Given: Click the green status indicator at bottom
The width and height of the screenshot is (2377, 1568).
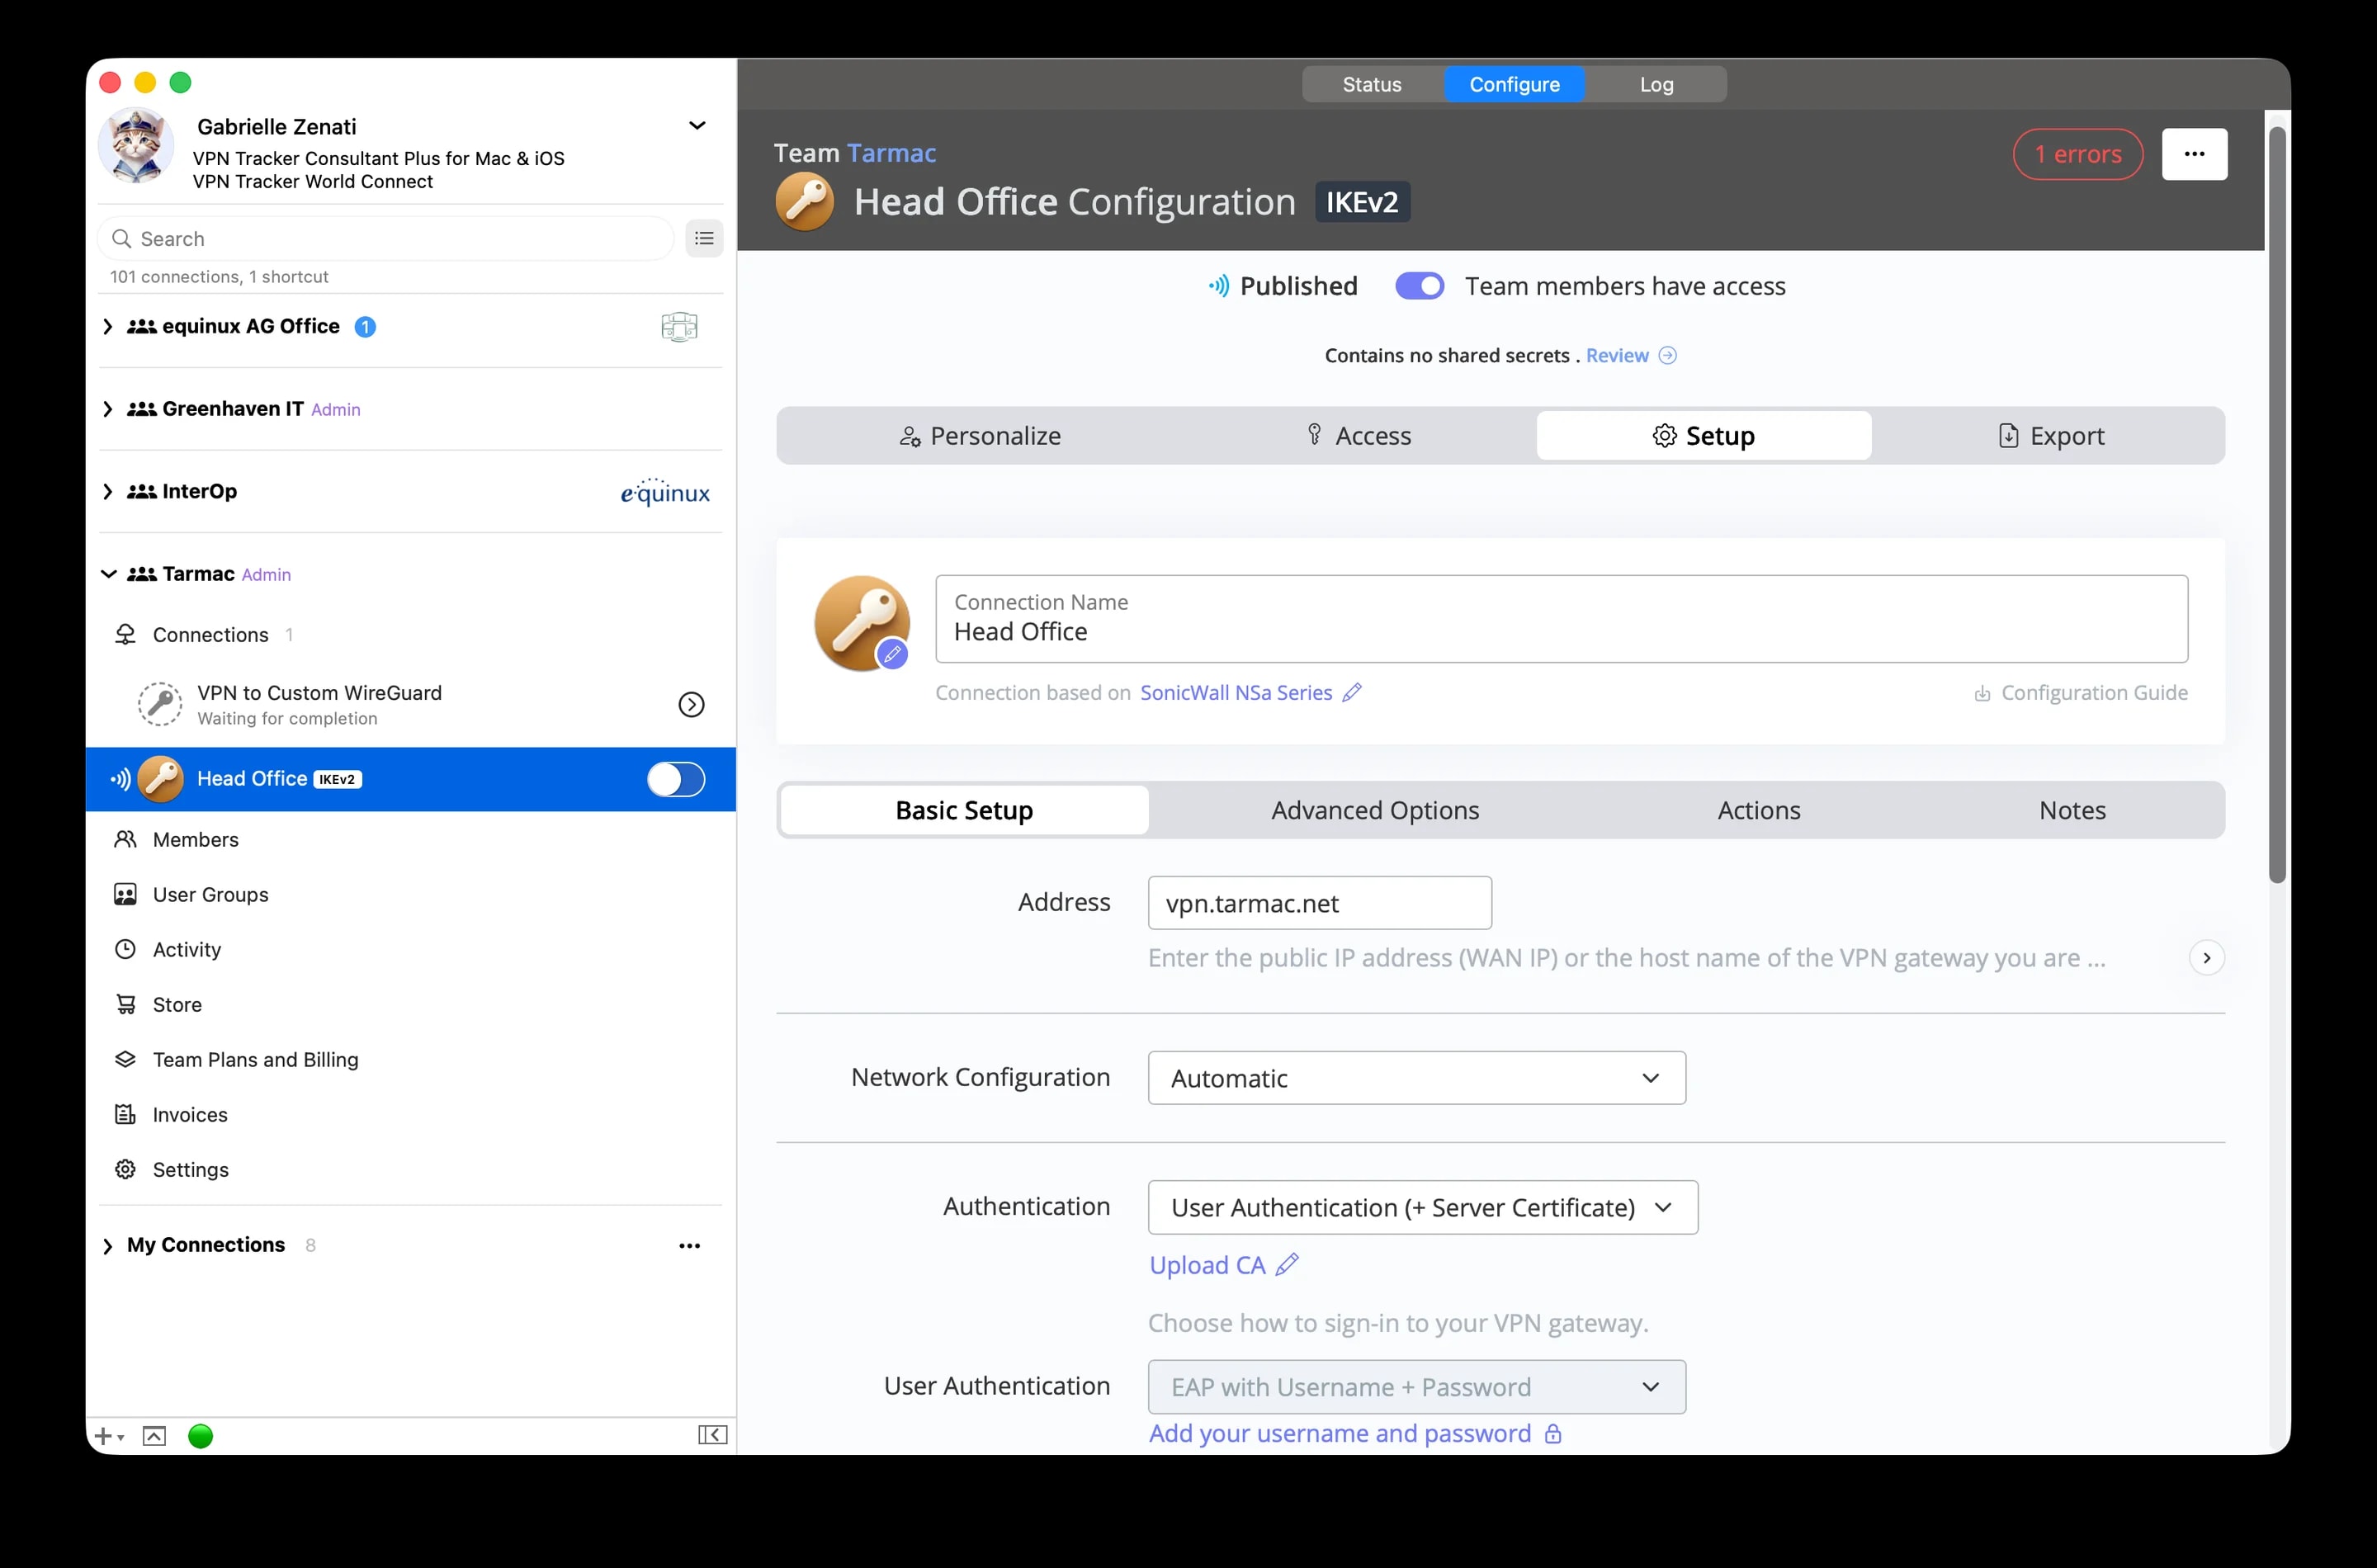Looking at the screenshot, I should [201, 1437].
